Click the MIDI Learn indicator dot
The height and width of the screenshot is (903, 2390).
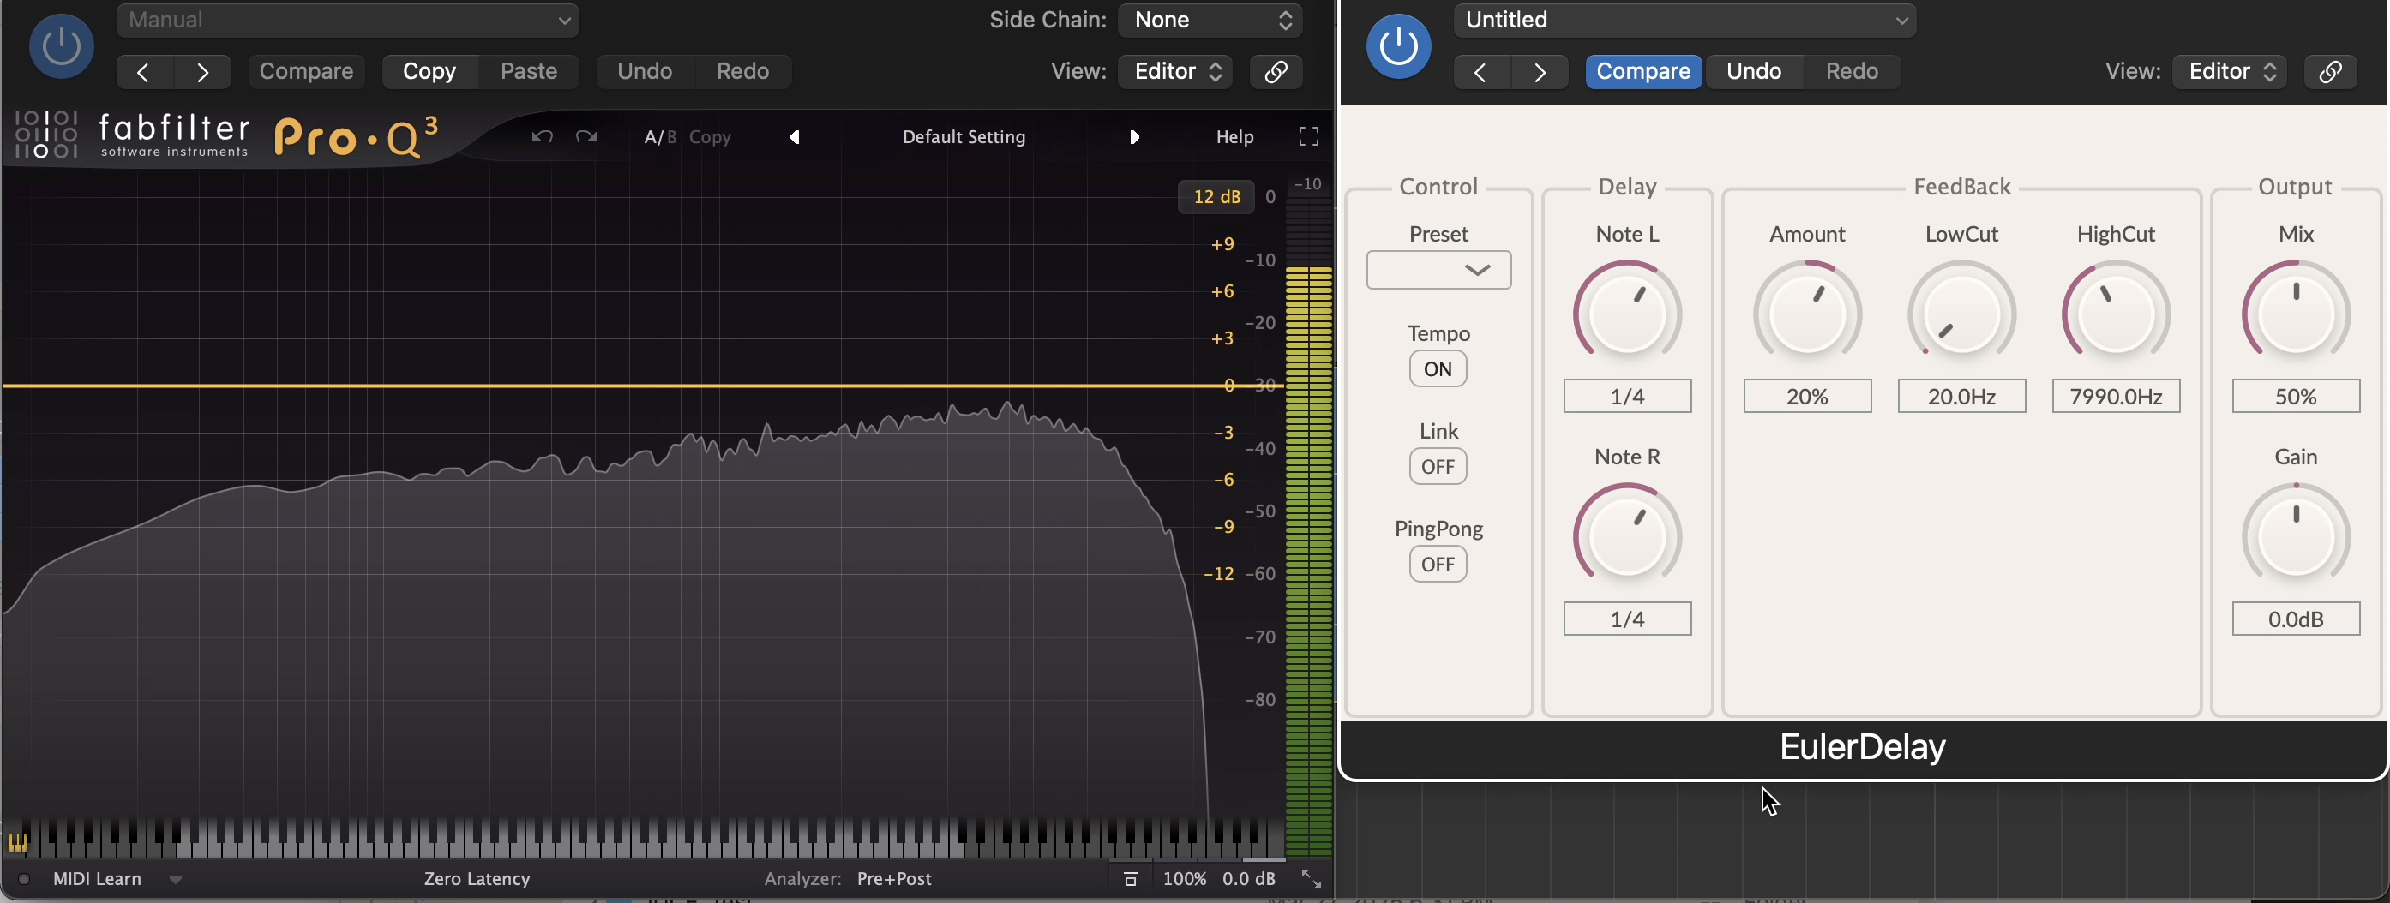24,879
